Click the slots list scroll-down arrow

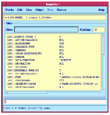pos(104,89)
